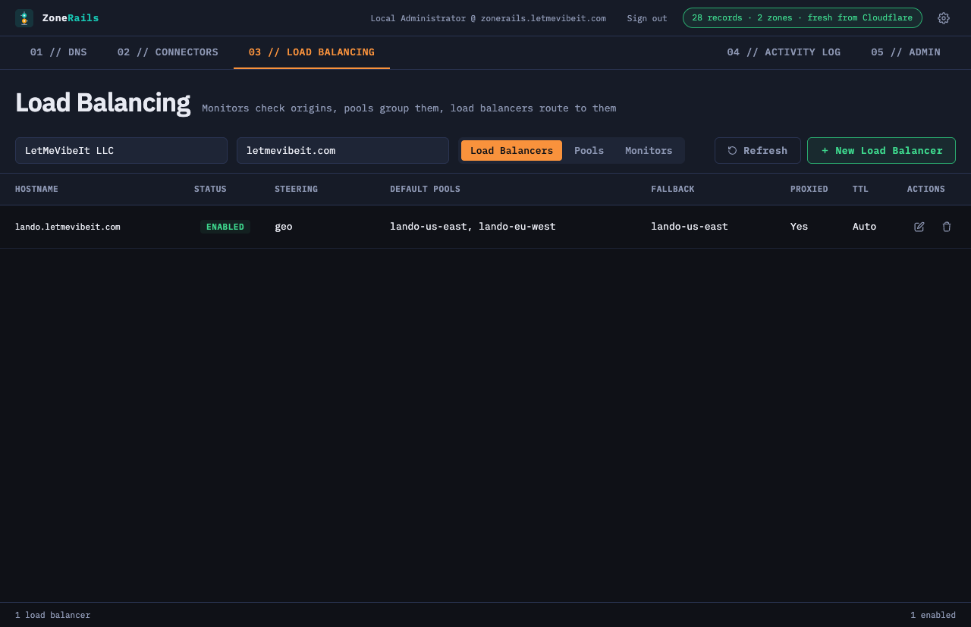The height and width of the screenshot is (627, 971).
Task: Click the lando-us-east fallback cell
Action: 690,227
